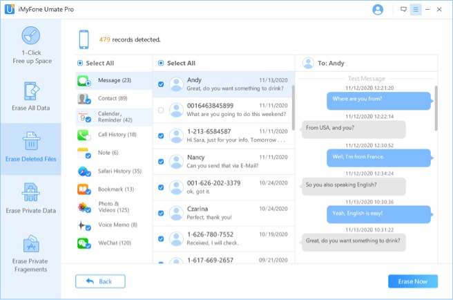
Task: Uncheck the 1-213-6584587 conversation checkbox
Action: click(161, 135)
